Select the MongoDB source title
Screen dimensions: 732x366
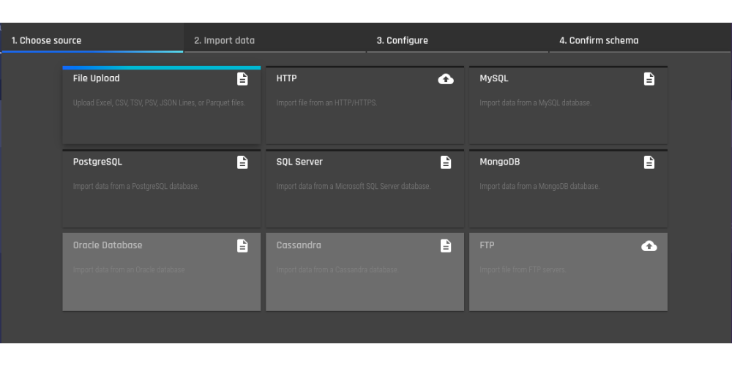coord(499,162)
